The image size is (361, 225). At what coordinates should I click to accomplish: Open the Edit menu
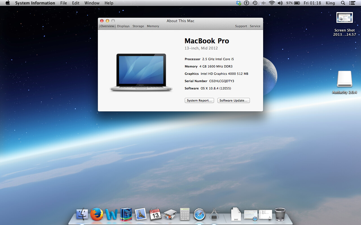76,3
